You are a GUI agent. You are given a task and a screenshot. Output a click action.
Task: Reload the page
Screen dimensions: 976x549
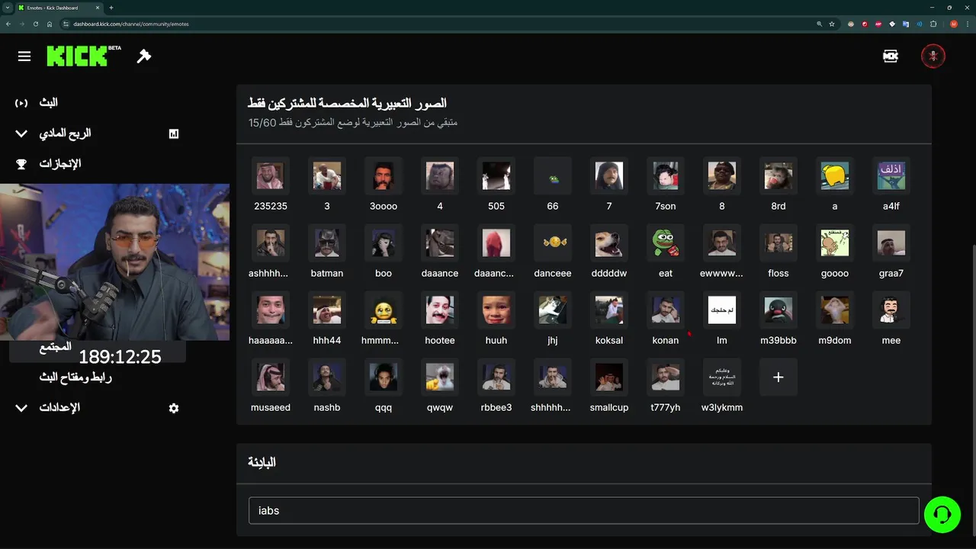(35, 24)
